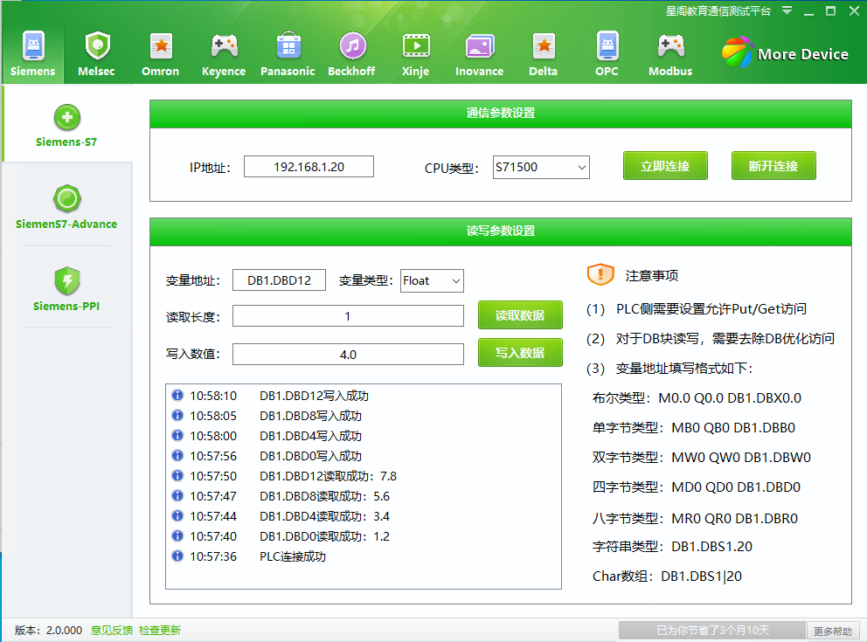Click the 注意事项 notes heading

pyautogui.click(x=652, y=275)
